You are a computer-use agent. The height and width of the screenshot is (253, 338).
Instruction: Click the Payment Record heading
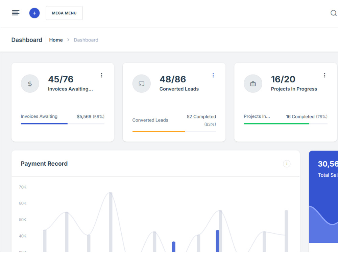tap(44, 164)
